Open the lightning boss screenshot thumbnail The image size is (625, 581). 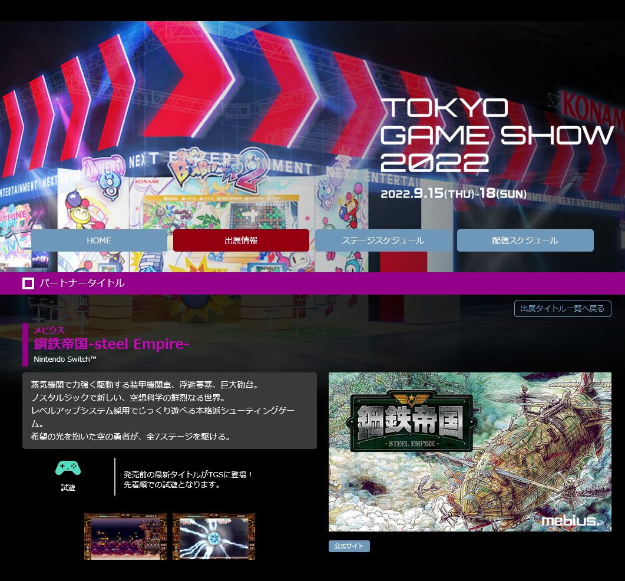point(214,536)
